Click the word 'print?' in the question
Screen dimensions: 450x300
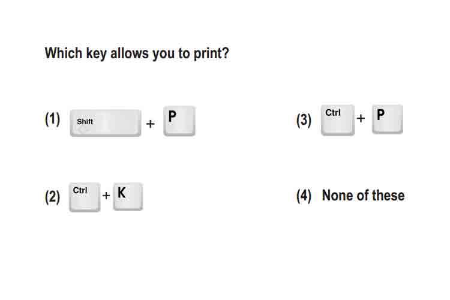[x=212, y=54]
